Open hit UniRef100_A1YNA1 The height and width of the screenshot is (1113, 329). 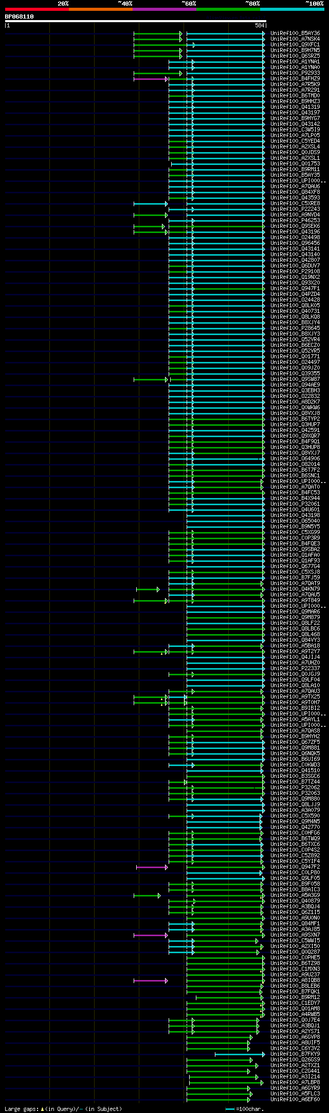coord(295,61)
